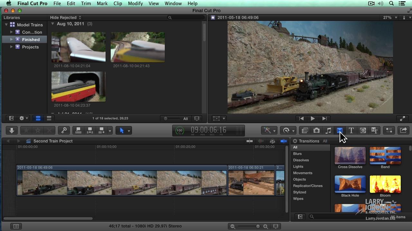
Task: Click the Append clip to storyline button
Action: (x=101, y=131)
